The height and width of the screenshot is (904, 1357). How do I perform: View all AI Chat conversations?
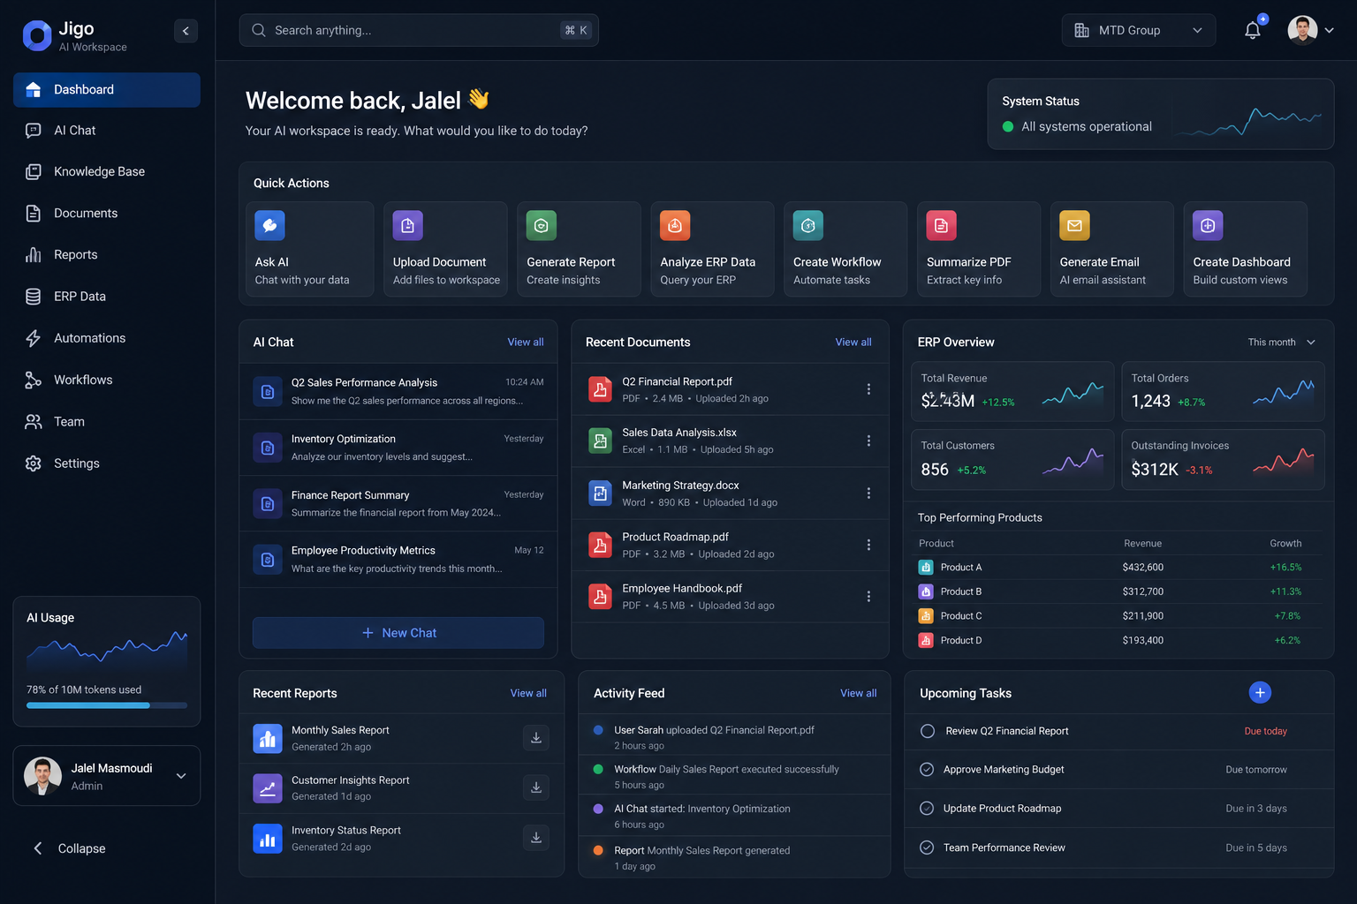click(x=526, y=342)
